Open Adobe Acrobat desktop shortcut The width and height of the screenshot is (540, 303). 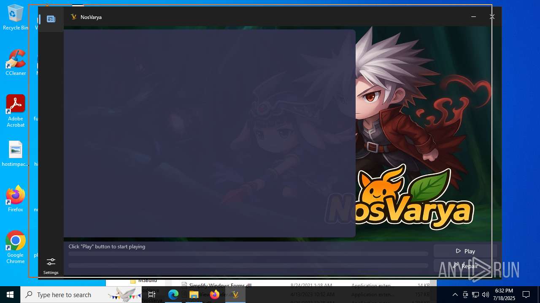point(16,111)
